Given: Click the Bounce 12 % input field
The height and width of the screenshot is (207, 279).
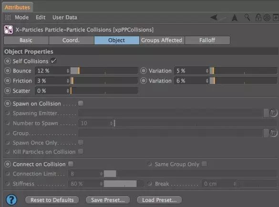Looking at the screenshot, I should [x=51, y=71].
